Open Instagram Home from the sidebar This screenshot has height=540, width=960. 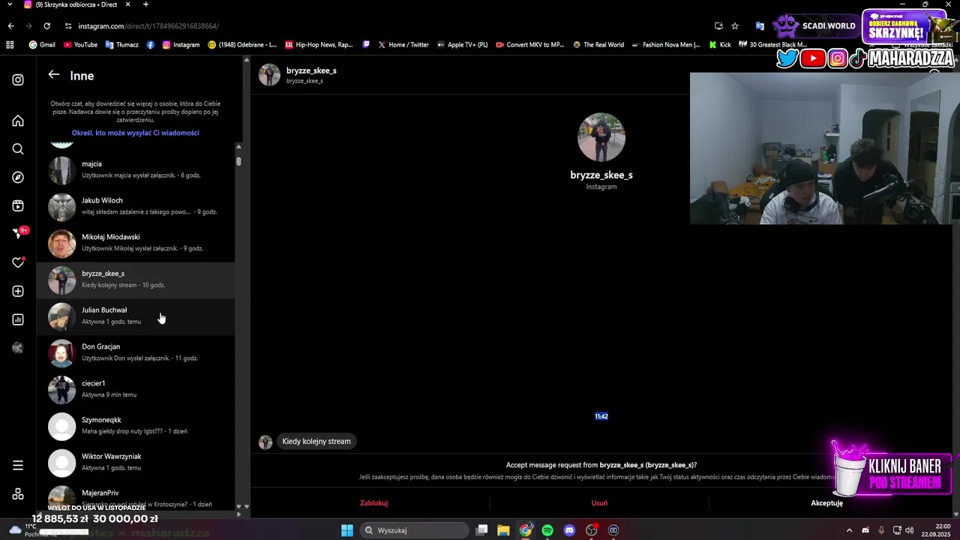[18, 121]
